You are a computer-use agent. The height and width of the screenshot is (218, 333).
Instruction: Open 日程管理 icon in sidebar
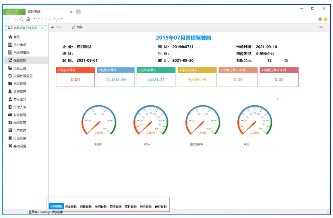point(10,91)
